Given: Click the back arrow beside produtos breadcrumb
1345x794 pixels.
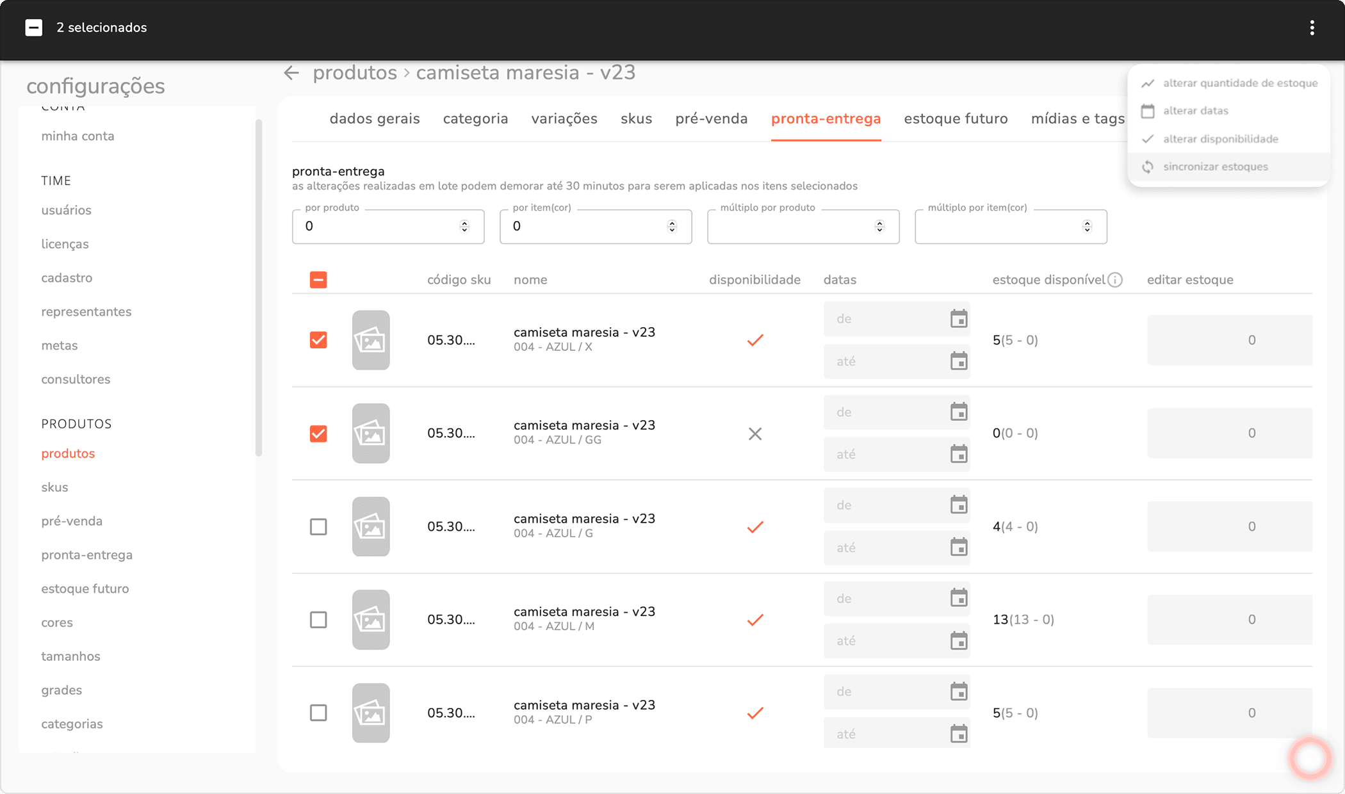Looking at the screenshot, I should pos(291,73).
